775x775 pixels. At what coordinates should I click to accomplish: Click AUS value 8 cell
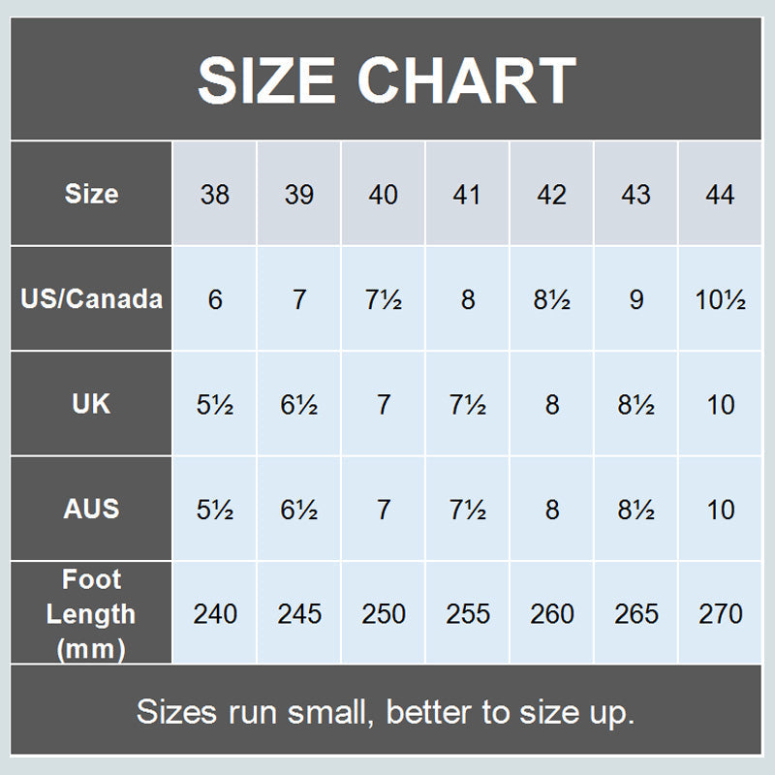[x=551, y=509]
